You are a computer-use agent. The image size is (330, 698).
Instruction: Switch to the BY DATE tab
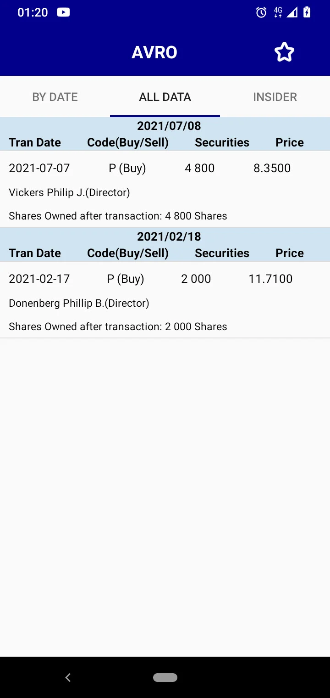coord(55,97)
